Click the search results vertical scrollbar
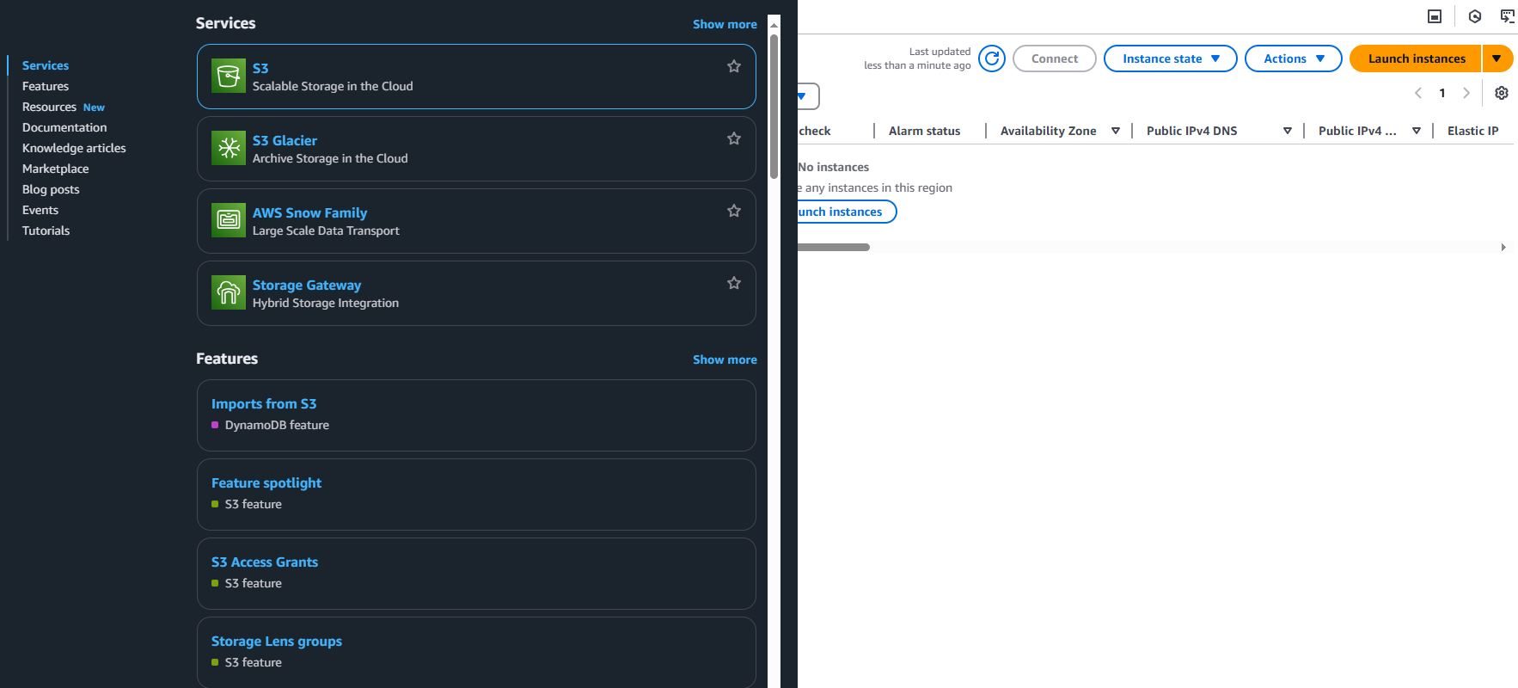 [x=774, y=106]
